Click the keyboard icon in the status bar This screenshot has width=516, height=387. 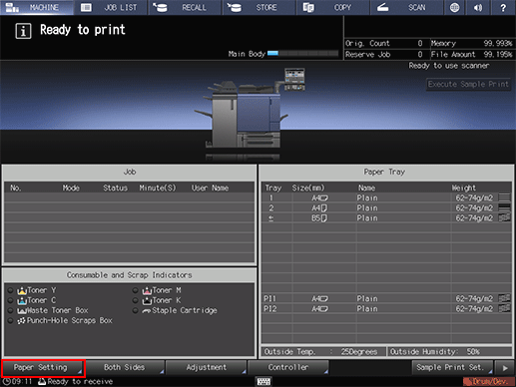[x=263, y=381]
